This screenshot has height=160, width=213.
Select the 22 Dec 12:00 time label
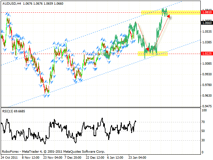(95, 157)
